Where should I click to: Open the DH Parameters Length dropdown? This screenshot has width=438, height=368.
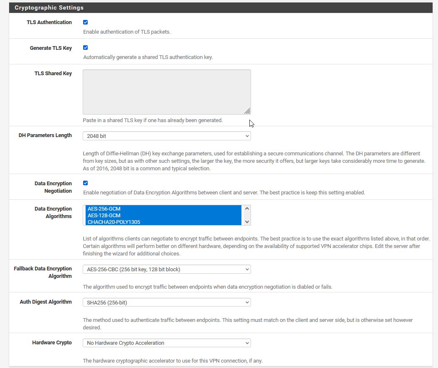pos(167,136)
